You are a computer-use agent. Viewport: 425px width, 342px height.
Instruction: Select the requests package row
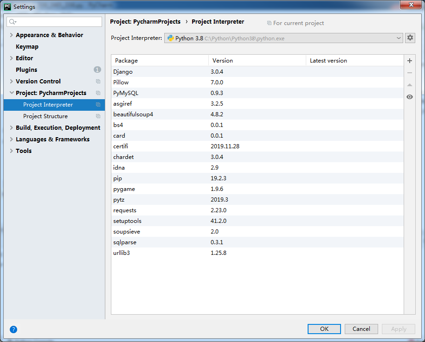coord(257,210)
